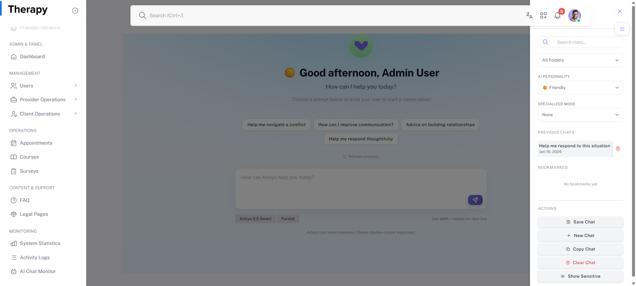Click the Formal tone chip
The width and height of the screenshot is (636, 286).
tap(288, 219)
